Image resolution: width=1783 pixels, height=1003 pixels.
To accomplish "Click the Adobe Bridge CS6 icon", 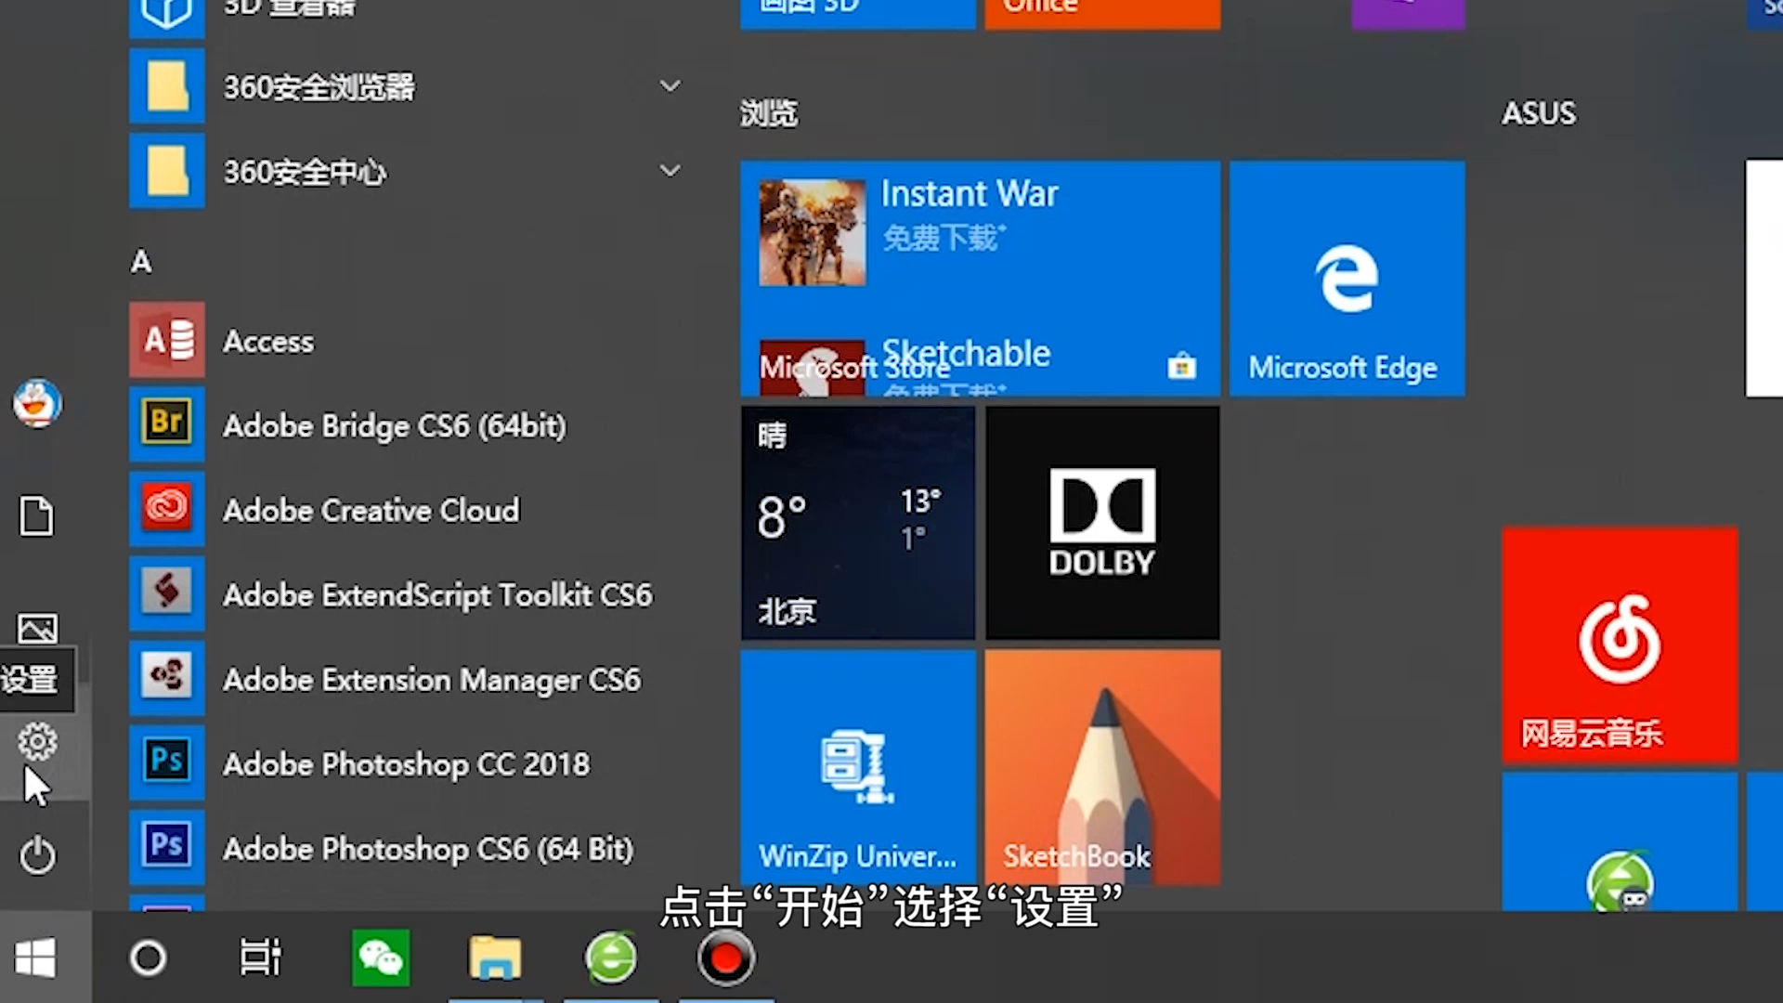I will [167, 424].
